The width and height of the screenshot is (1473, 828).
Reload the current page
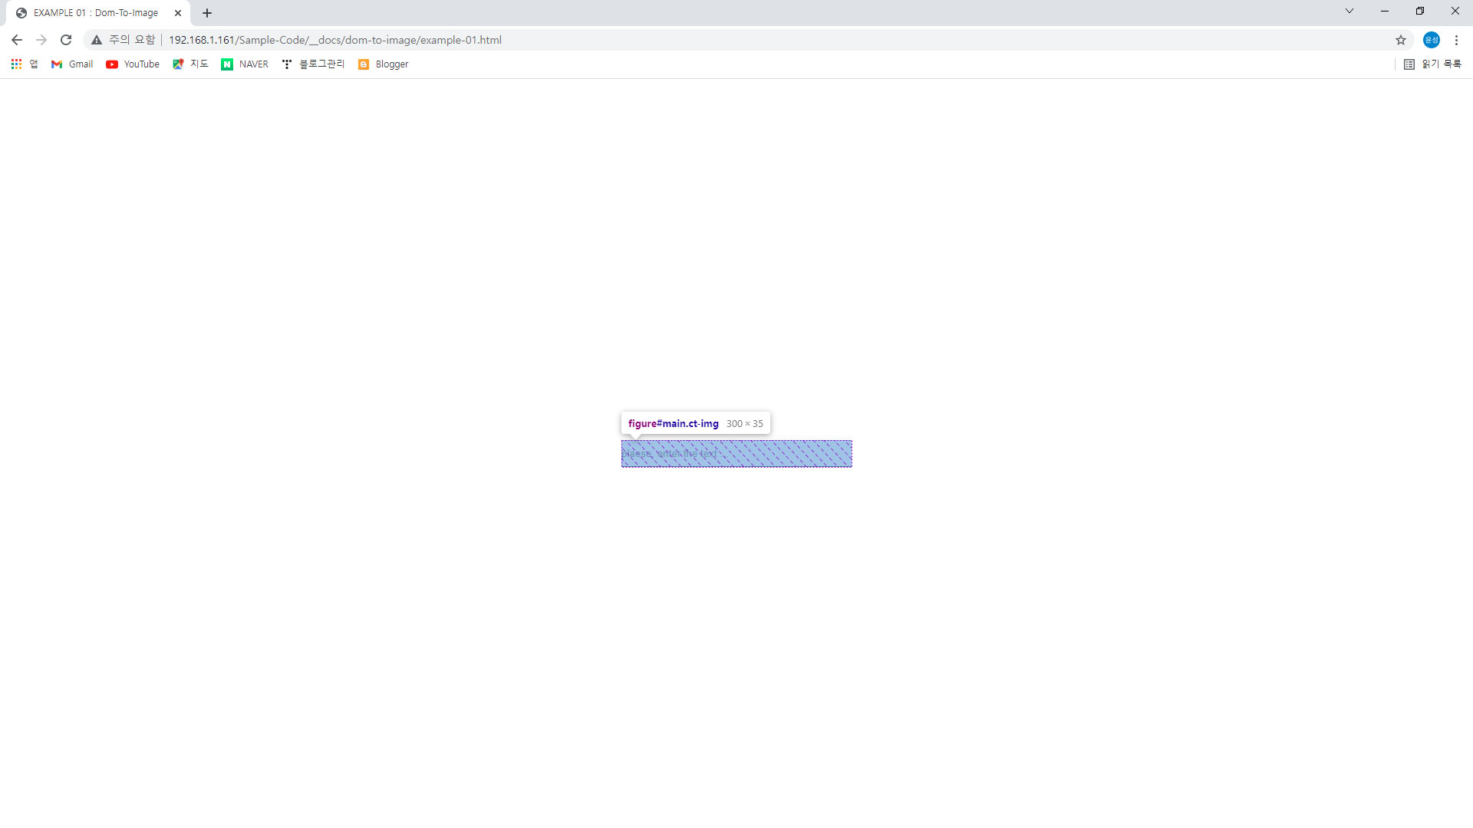tap(66, 40)
